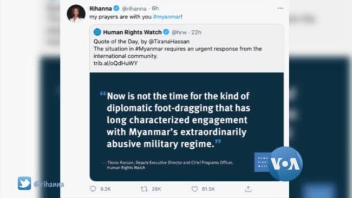The height and width of the screenshot is (198, 352).
Task: Click the @hrw handle
Action: 179,32
